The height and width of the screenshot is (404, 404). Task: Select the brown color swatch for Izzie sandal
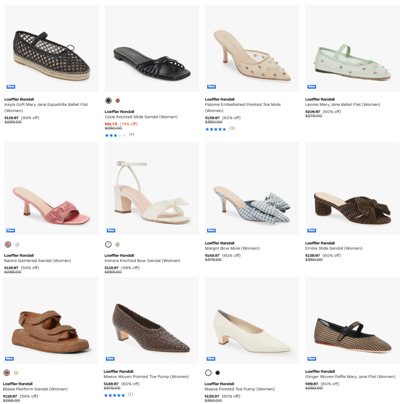tap(118, 101)
